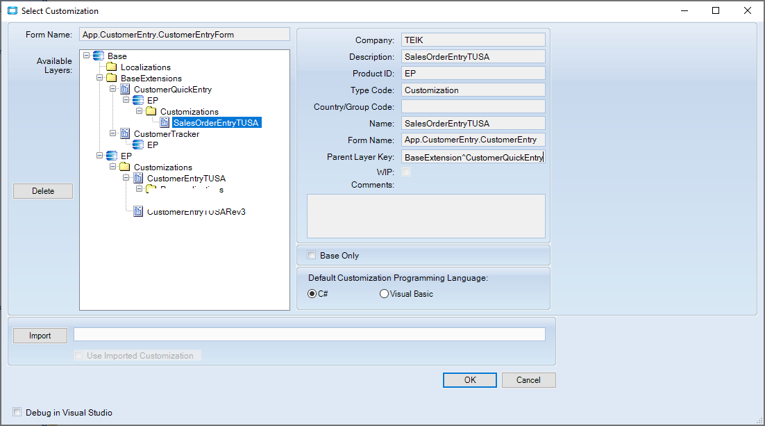Click Customizations folder icon under CustomerQuickEntry

[151, 111]
